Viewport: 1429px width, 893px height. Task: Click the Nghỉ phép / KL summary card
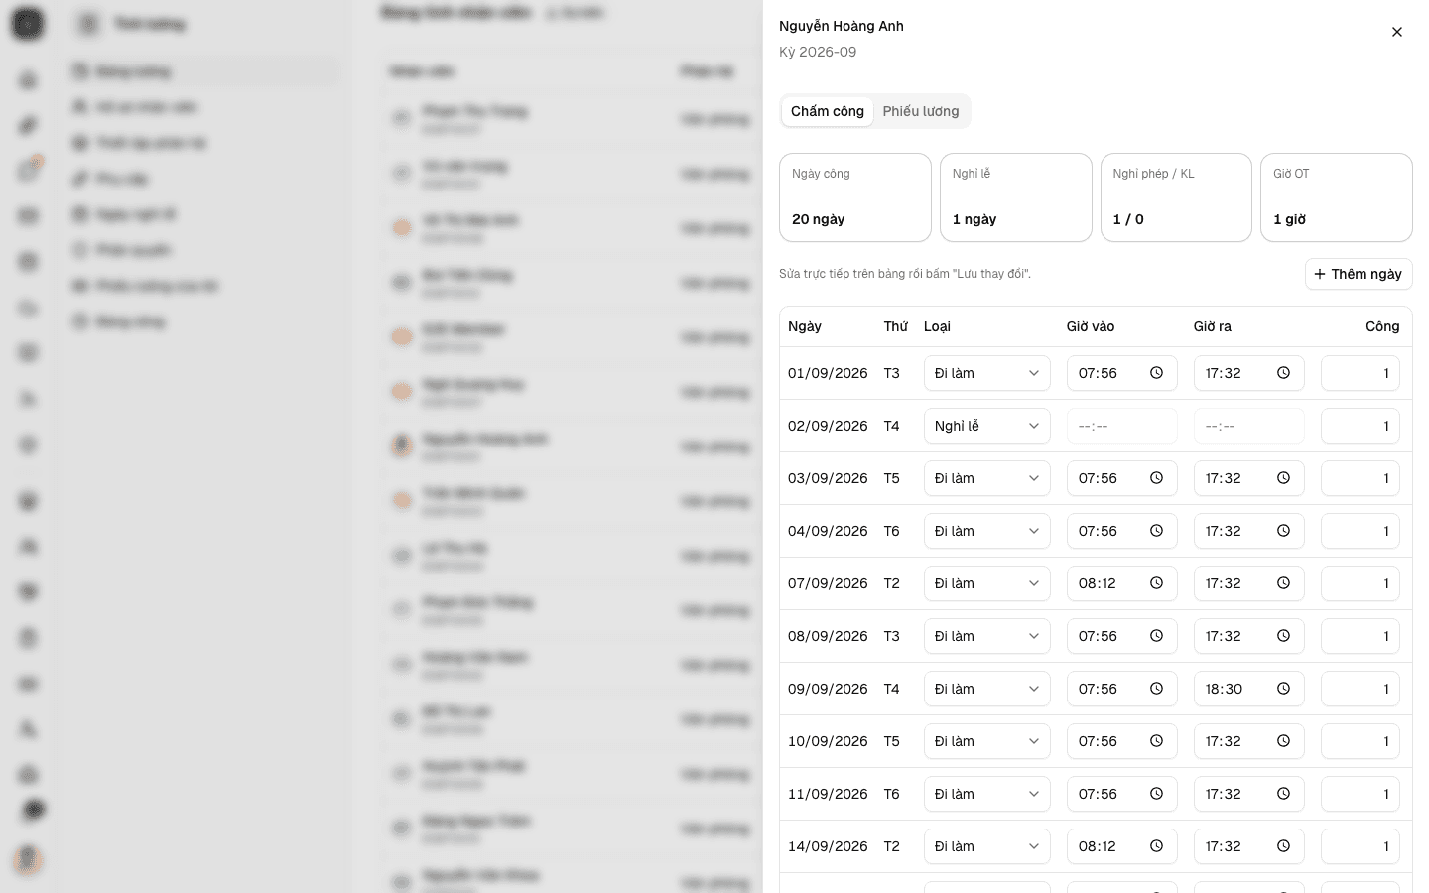pyautogui.click(x=1176, y=197)
